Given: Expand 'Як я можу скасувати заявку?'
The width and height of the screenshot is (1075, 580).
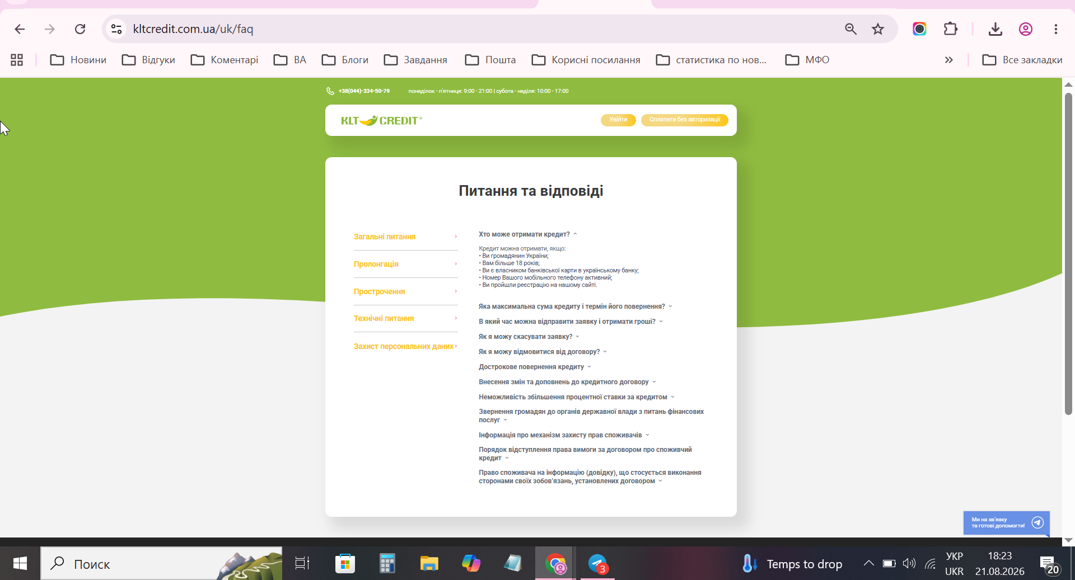Looking at the screenshot, I should coord(529,337).
